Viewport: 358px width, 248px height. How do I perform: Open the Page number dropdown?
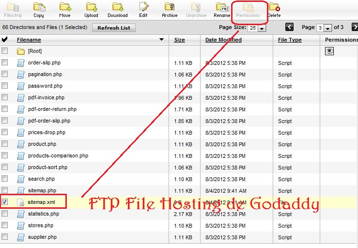click(x=328, y=28)
